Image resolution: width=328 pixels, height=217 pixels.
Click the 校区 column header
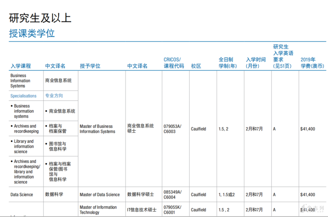(x=196, y=66)
